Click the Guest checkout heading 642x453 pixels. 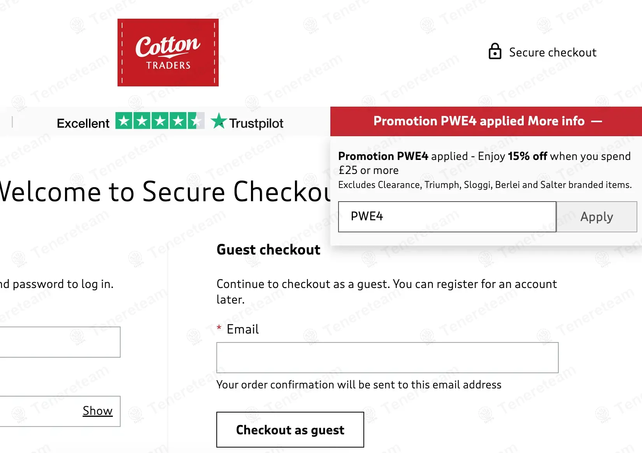point(268,249)
